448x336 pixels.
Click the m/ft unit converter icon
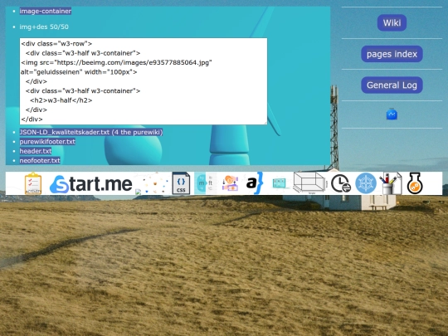pyautogui.click(x=206, y=183)
